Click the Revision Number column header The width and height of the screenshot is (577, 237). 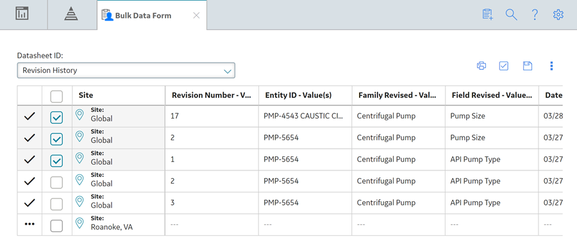(x=212, y=95)
